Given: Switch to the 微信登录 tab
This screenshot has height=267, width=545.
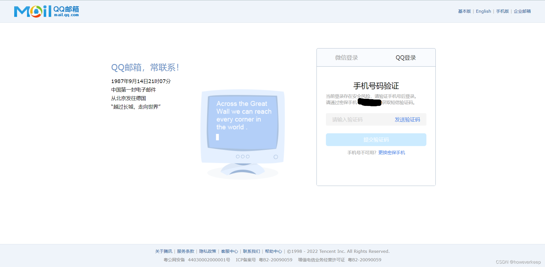Looking at the screenshot, I should tap(346, 58).
